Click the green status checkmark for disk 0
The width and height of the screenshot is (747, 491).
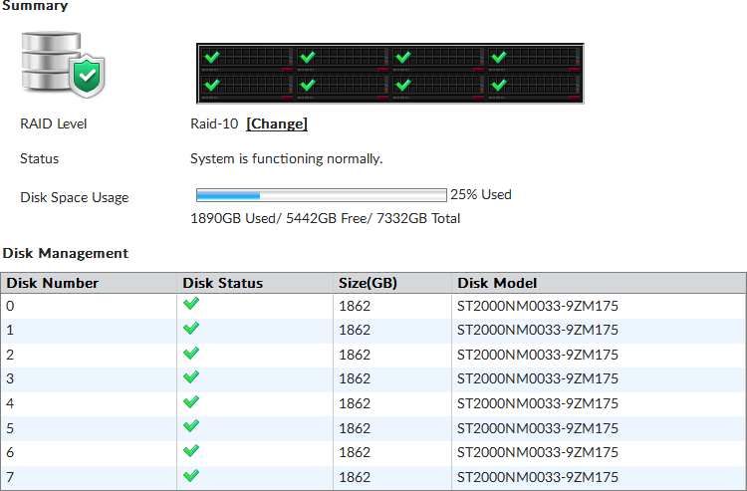[x=191, y=305]
